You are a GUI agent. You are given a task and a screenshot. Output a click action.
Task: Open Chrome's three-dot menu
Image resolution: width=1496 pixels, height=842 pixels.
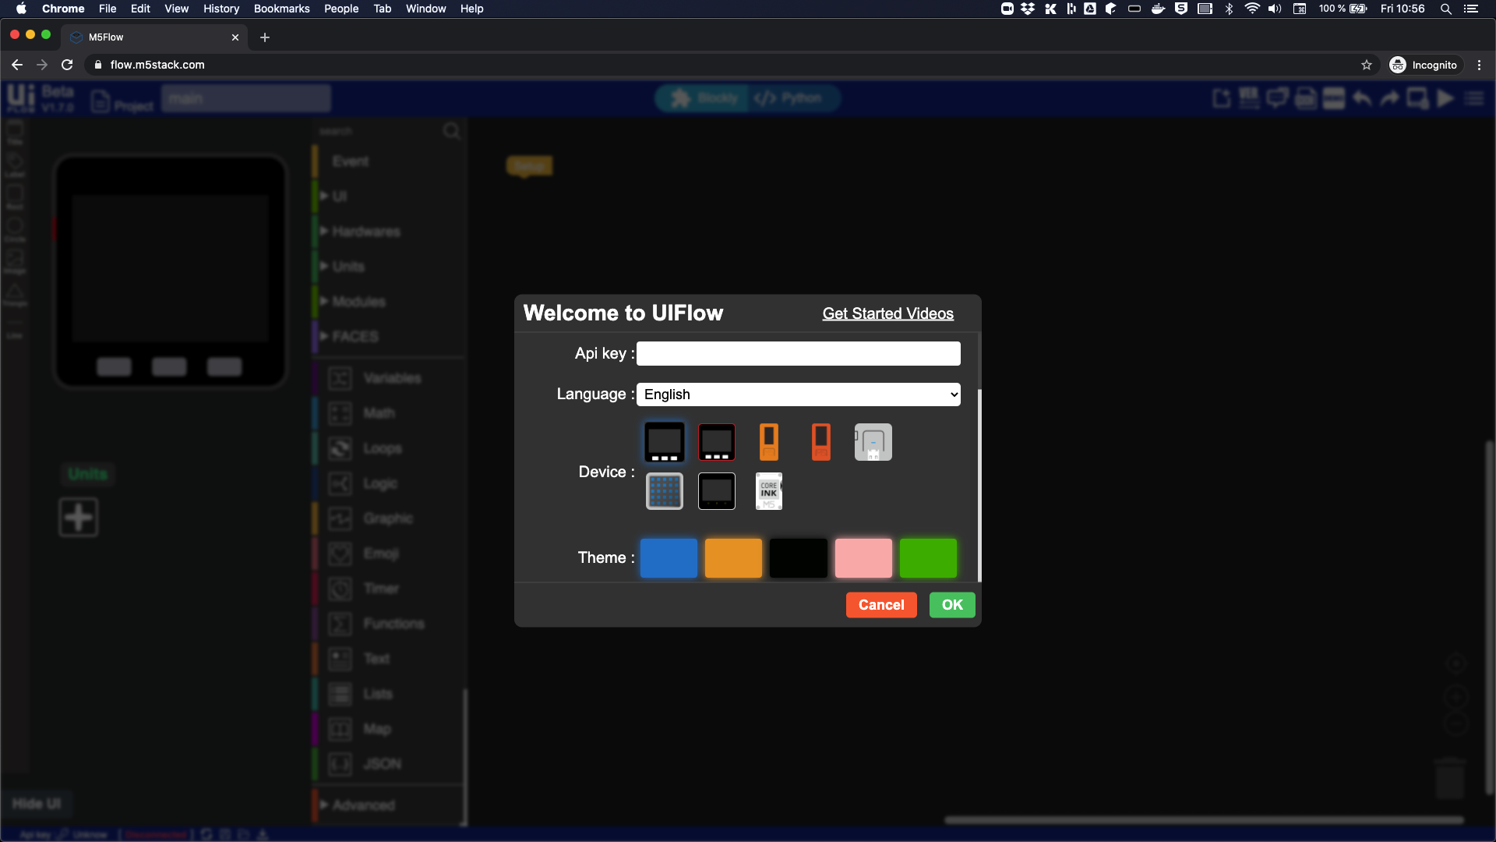(x=1479, y=65)
